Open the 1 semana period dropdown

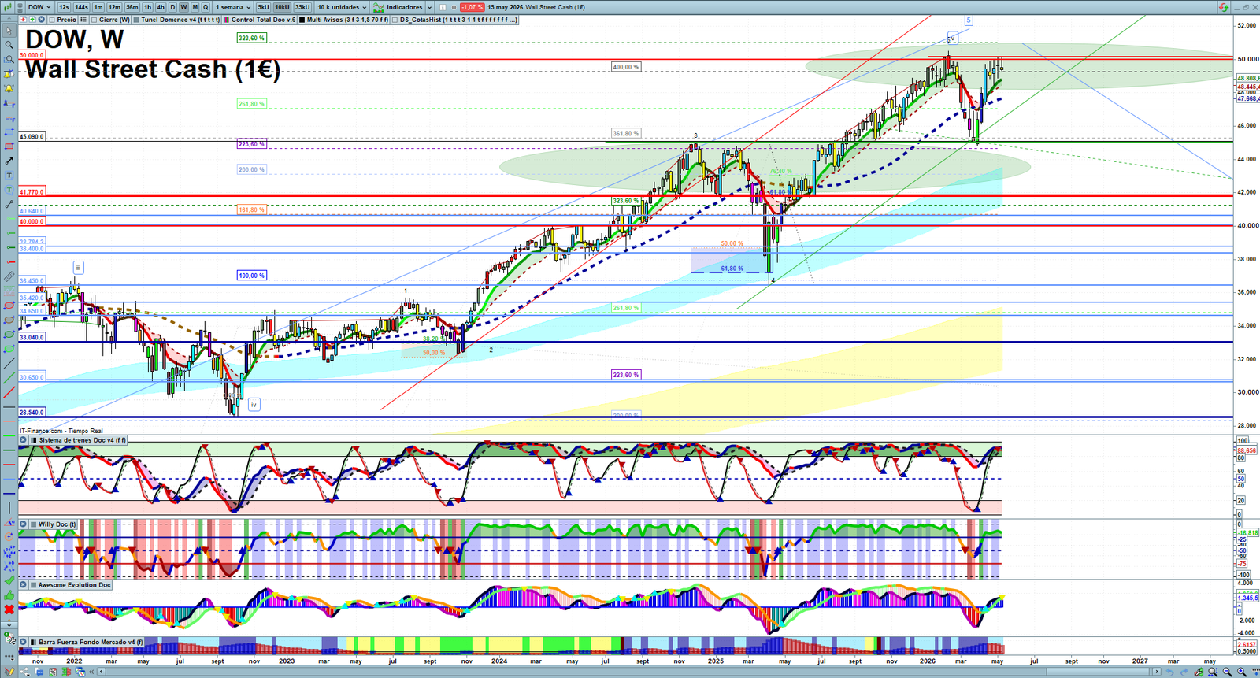point(233,7)
